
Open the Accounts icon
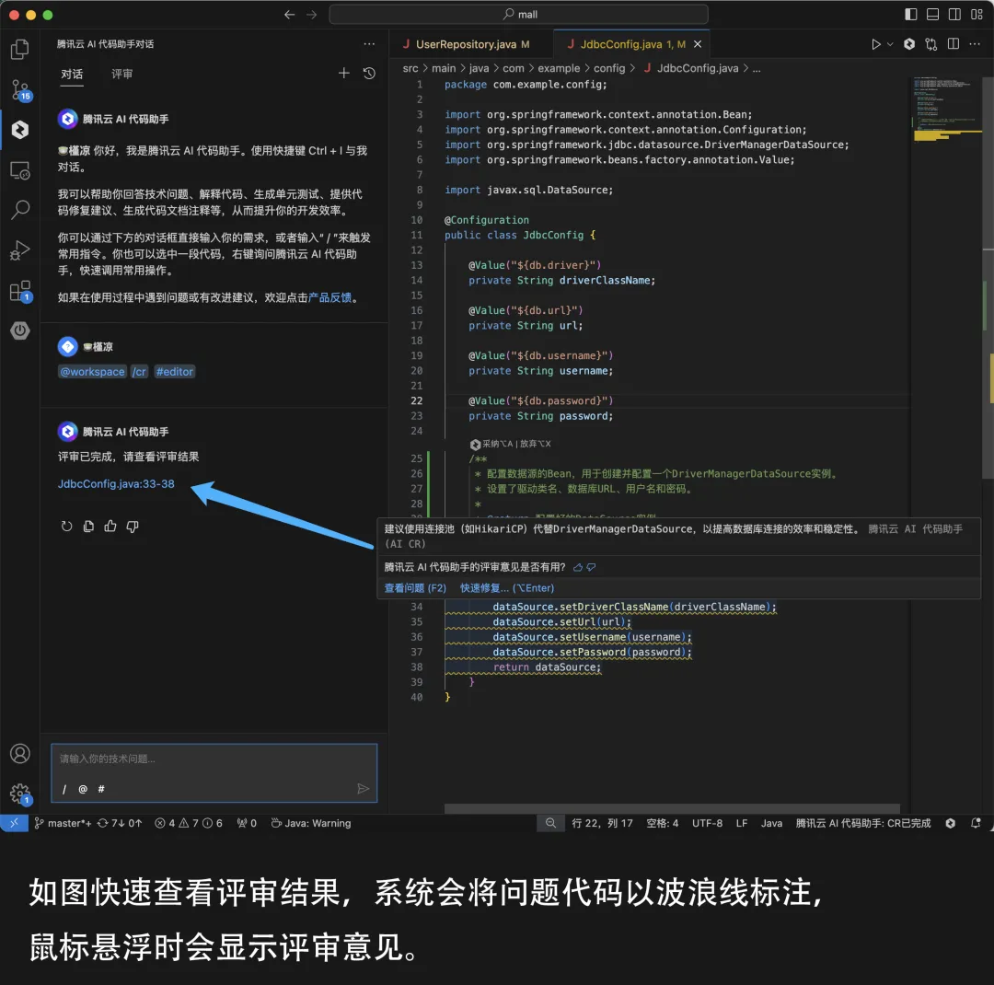19,754
